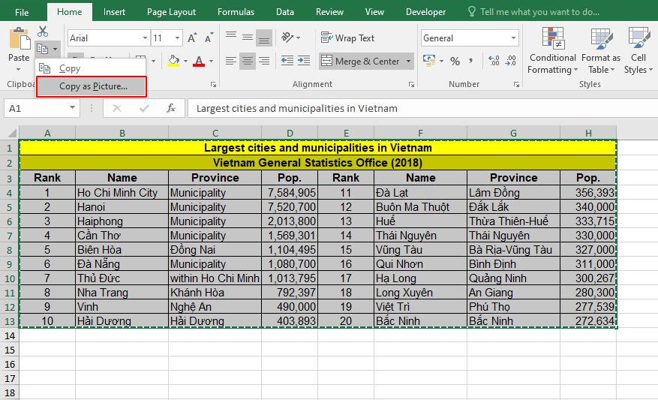The width and height of the screenshot is (658, 400).
Task: Open the Arial font name dropdown
Action: [145, 38]
